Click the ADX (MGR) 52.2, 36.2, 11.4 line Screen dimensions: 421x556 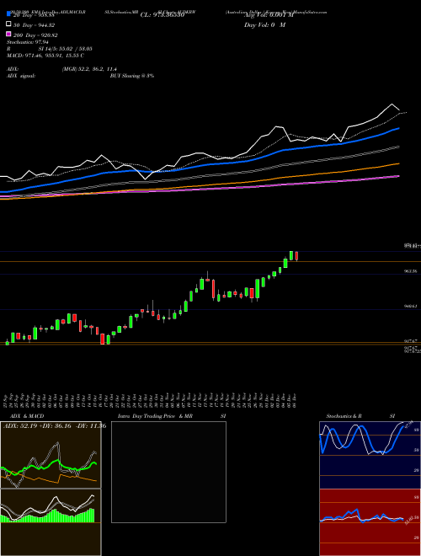[x=61, y=69]
